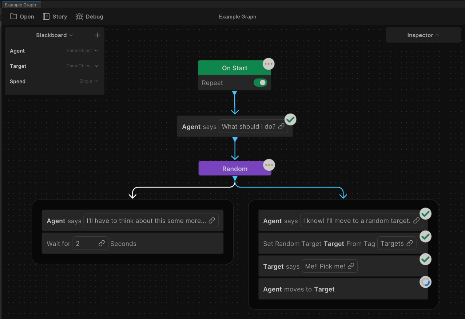Click the plus icon on the Blackboard panel
465x319 pixels.
point(97,35)
